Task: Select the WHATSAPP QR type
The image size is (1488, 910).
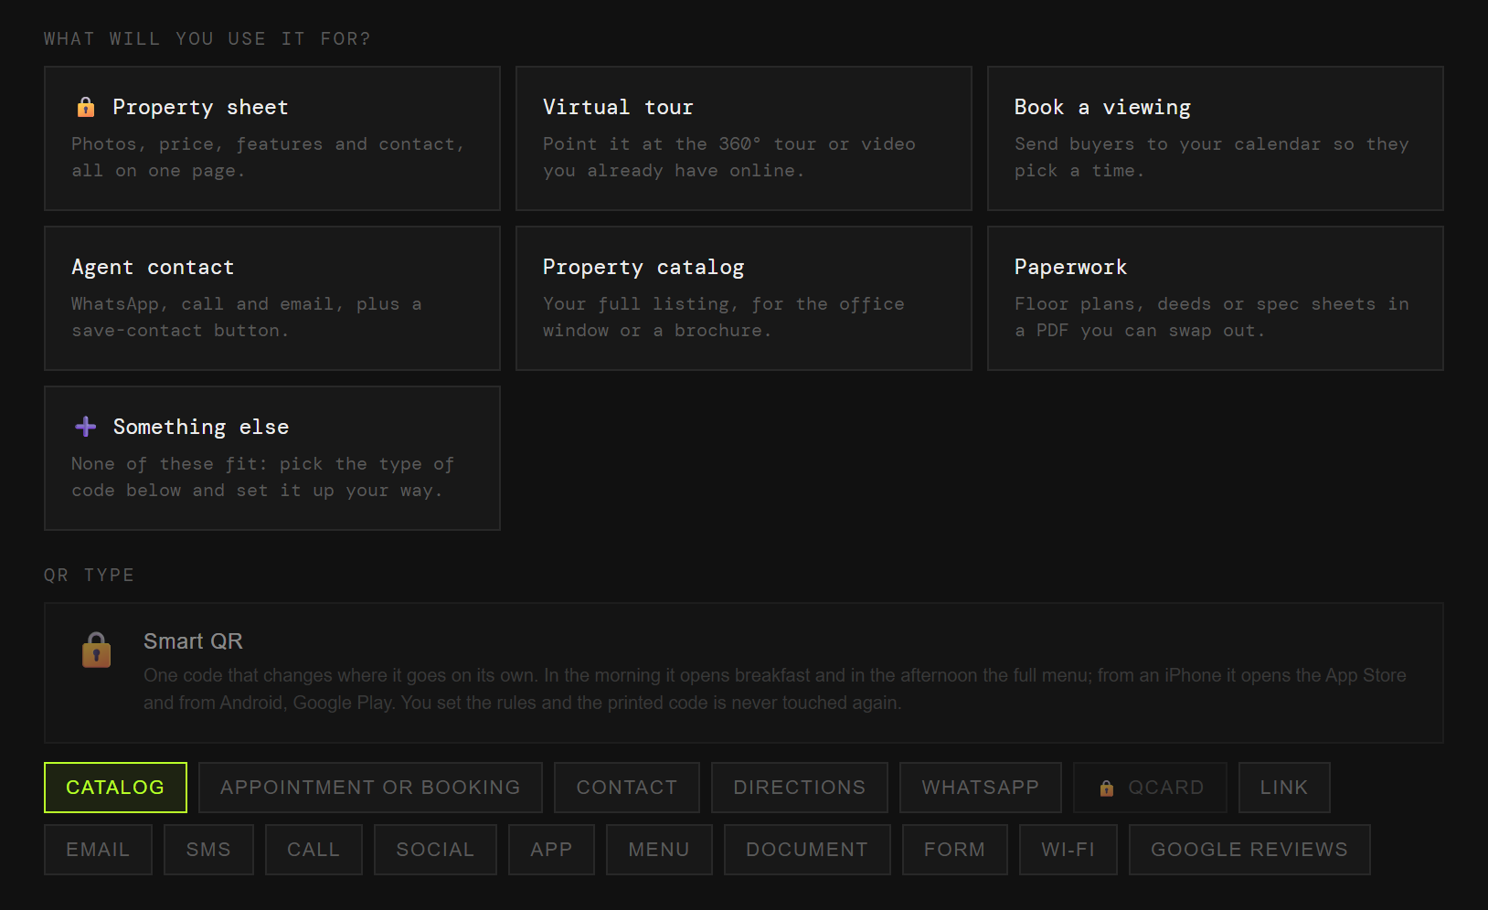Action: click(981, 788)
